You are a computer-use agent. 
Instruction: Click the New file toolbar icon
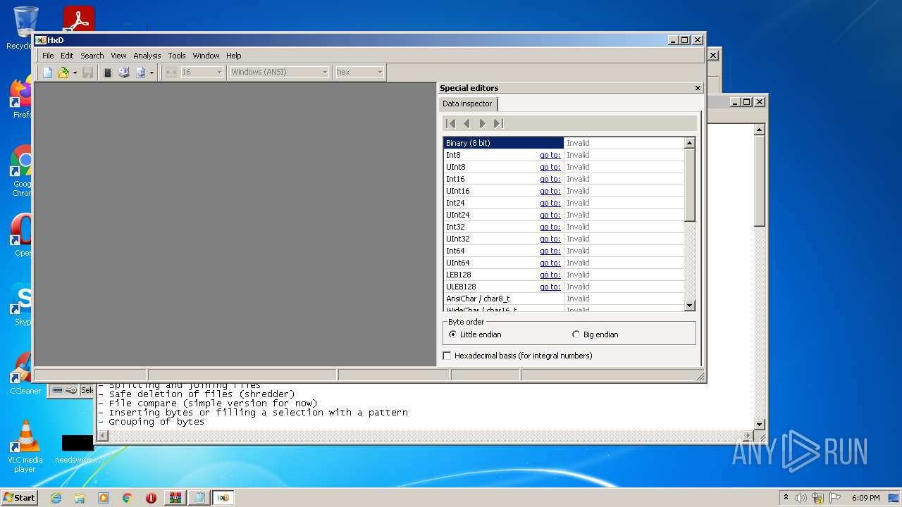click(x=47, y=73)
